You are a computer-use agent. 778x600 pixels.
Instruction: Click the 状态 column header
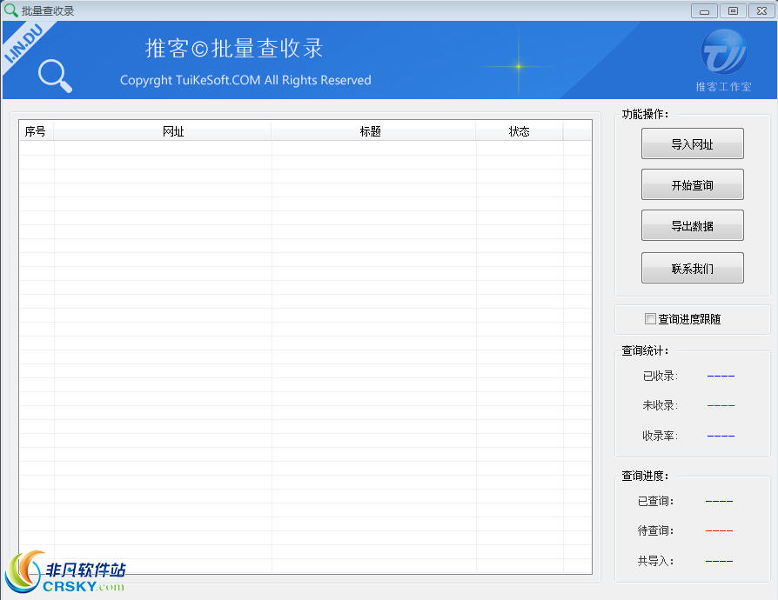tap(519, 131)
